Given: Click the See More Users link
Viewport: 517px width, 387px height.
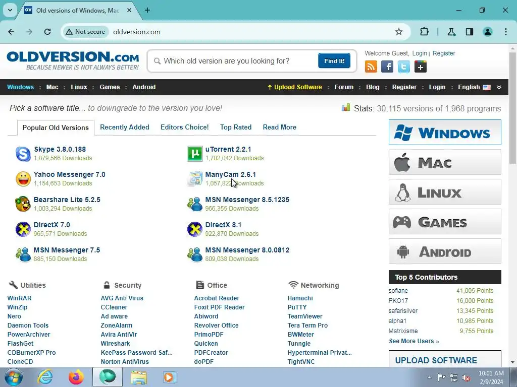Looking at the screenshot, I should pyautogui.click(x=414, y=341).
